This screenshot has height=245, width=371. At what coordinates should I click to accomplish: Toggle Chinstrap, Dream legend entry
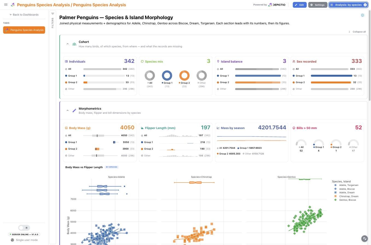pyautogui.click(x=346, y=196)
